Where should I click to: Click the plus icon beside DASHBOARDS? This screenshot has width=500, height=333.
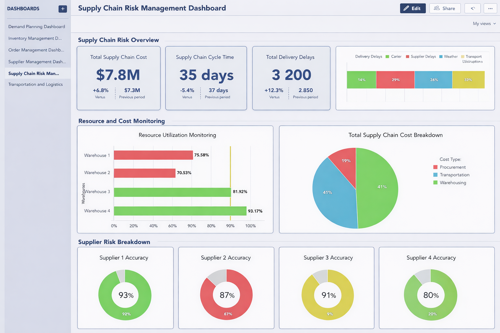[x=62, y=9]
